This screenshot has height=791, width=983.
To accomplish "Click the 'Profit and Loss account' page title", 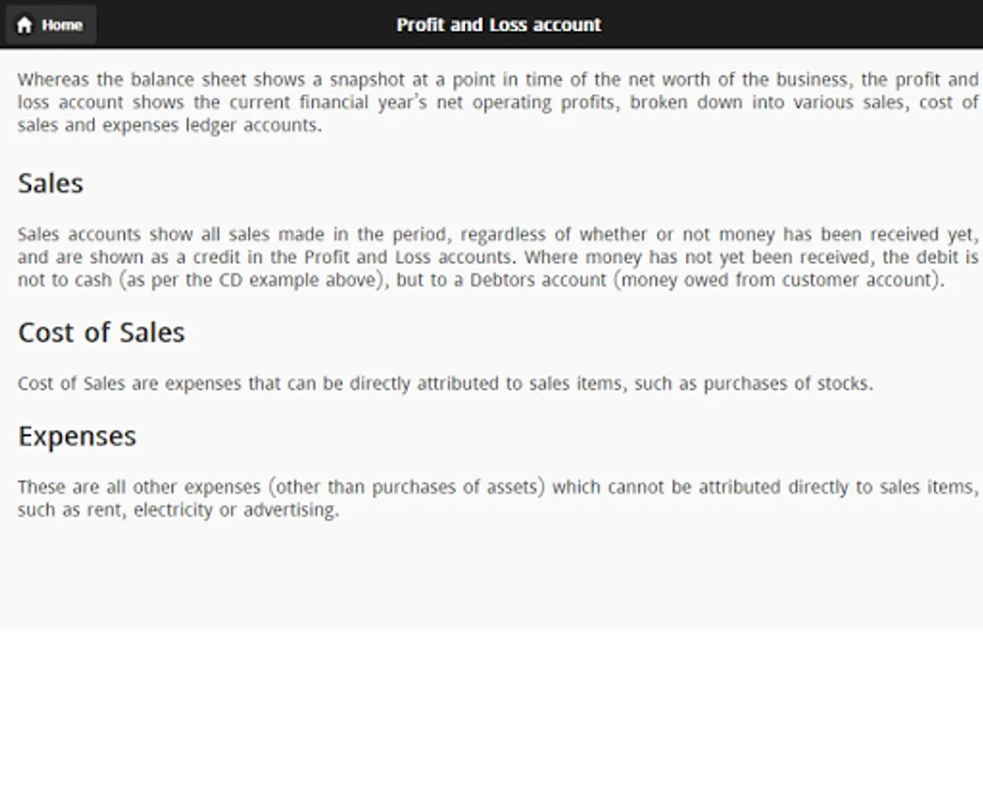I will [x=499, y=25].
